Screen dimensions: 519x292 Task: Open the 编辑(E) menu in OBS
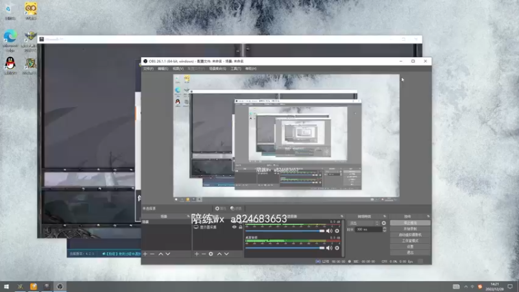tap(163, 69)
